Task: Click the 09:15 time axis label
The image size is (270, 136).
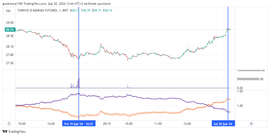Action: [x=107, y=124]
